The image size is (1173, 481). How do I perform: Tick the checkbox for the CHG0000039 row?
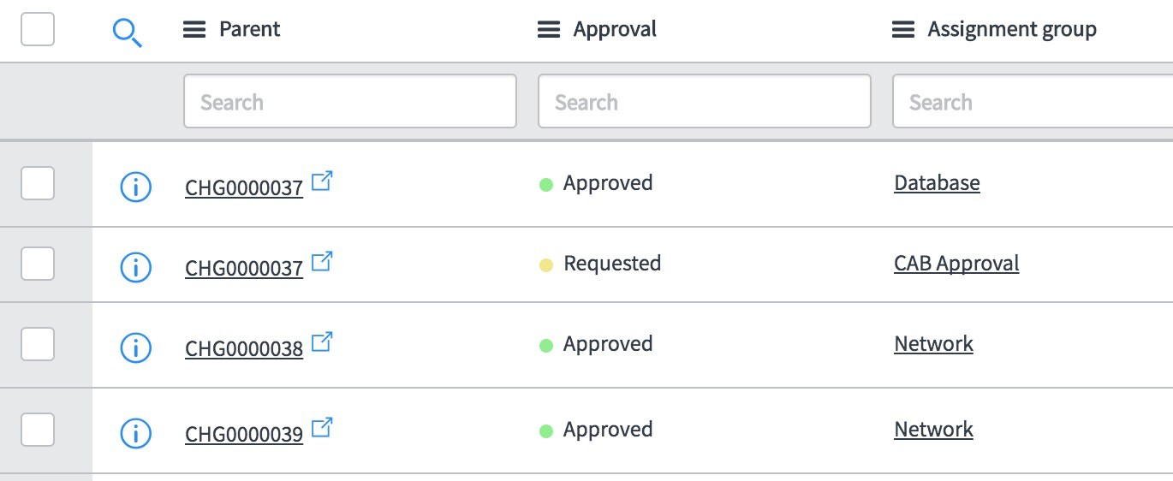point(38,430)
